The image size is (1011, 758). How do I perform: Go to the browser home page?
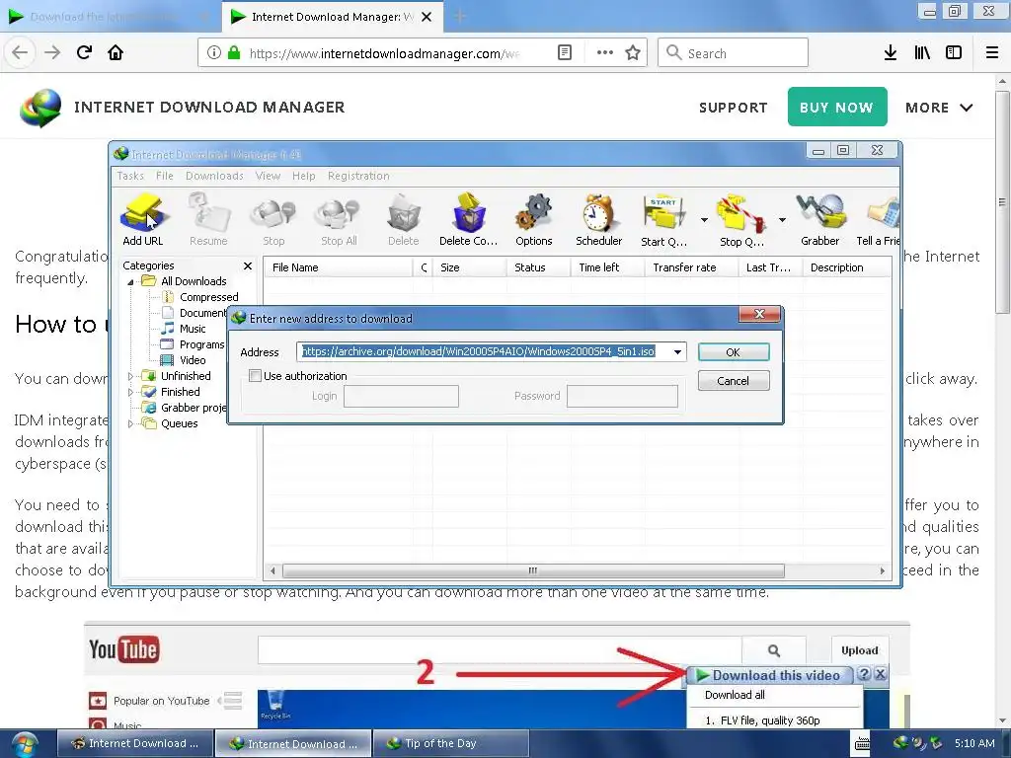[116, 52]
